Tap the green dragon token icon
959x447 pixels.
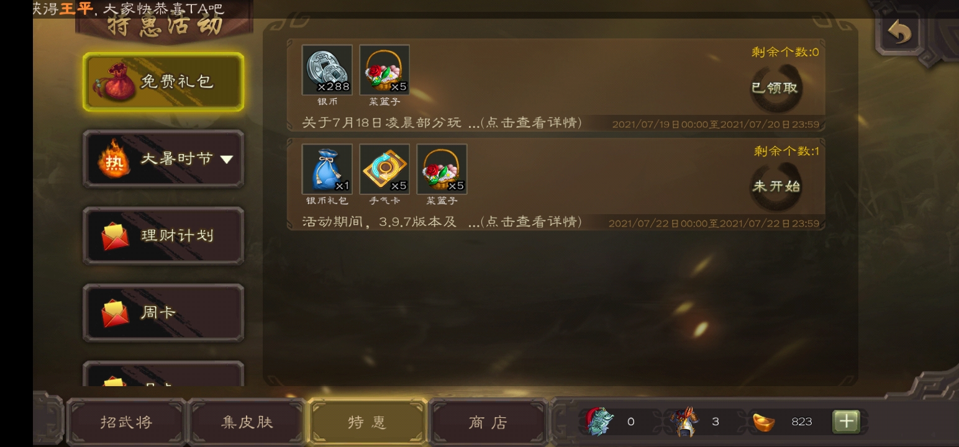pos(599,422)
